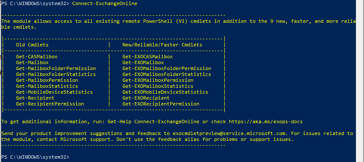The image size is (364, 162).
Task: Click Get-EXORecipientPermission in the table
Action: [161, 104]
